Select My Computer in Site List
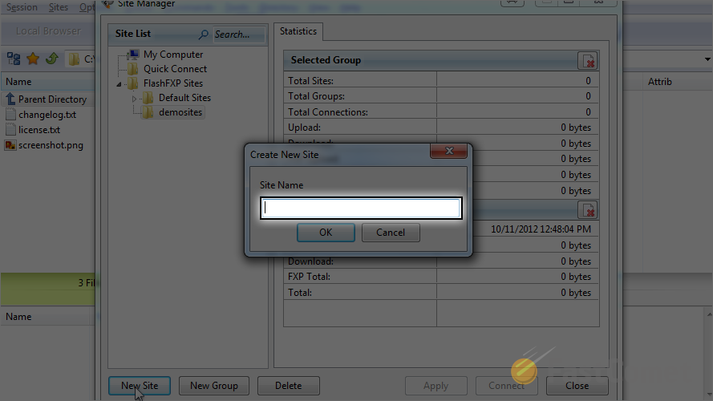713x401 pixels. pos(172,55)
